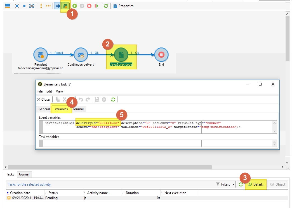Click the green refresh icon in main toolbar
The height and width of the screenshot is (208, 292).
click(106, 6)
